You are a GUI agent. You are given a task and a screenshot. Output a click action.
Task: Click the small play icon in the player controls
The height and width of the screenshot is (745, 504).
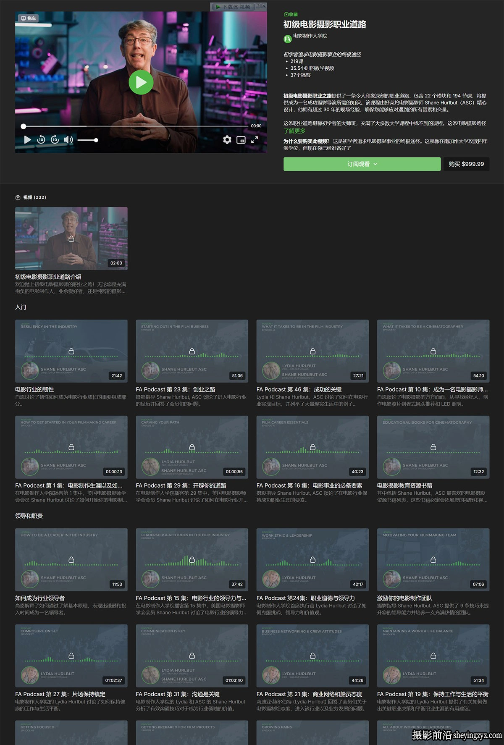27,140
